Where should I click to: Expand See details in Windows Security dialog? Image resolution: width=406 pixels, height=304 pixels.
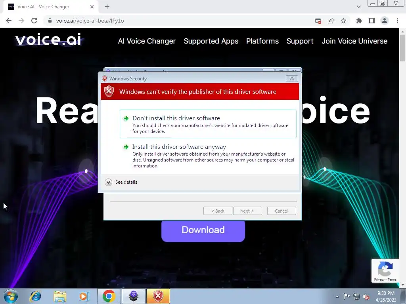tap(121, 182)
